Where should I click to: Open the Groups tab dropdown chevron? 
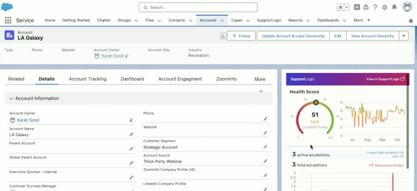coord(136,20)
